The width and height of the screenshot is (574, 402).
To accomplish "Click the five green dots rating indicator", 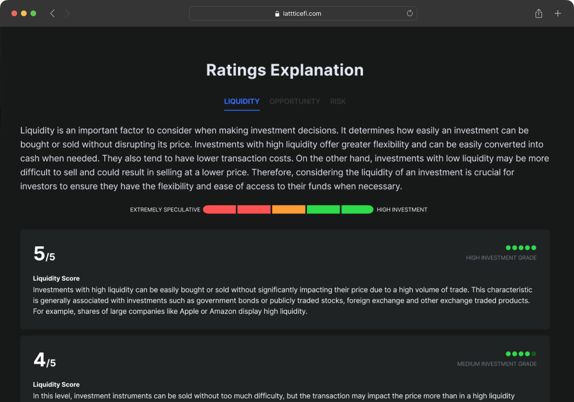I will pyautogui.click(x=521, y=248).
